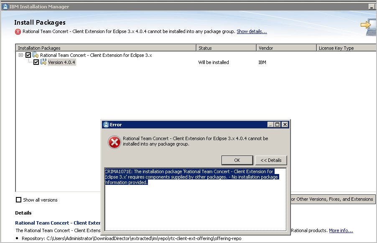The height and width of the screenshot is (243, 377).
Task: Open the More info... link
Action: point(341,230)
